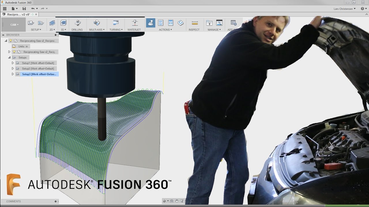Select the 2D milling strategy icon
Image resolution: width=369 pixels, height=207 pixels.
(x=52, y=23)
